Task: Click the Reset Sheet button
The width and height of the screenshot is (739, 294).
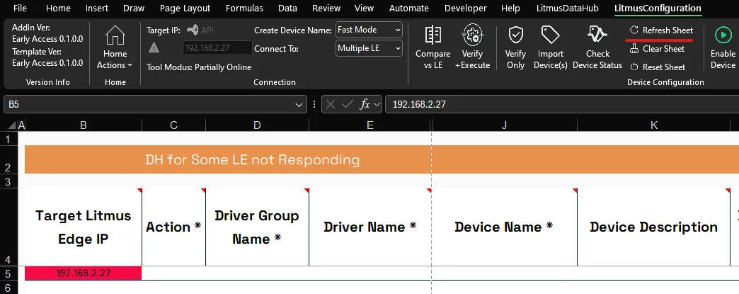Action: [x=658, y=67]
